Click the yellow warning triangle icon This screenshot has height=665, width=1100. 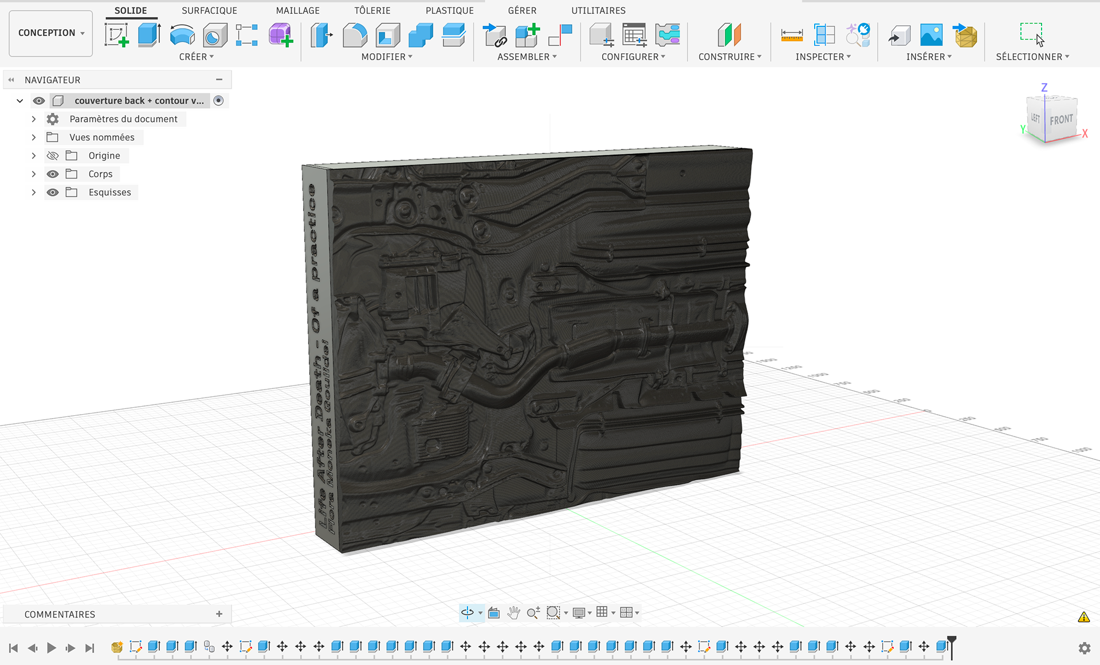pos(1083,617)
